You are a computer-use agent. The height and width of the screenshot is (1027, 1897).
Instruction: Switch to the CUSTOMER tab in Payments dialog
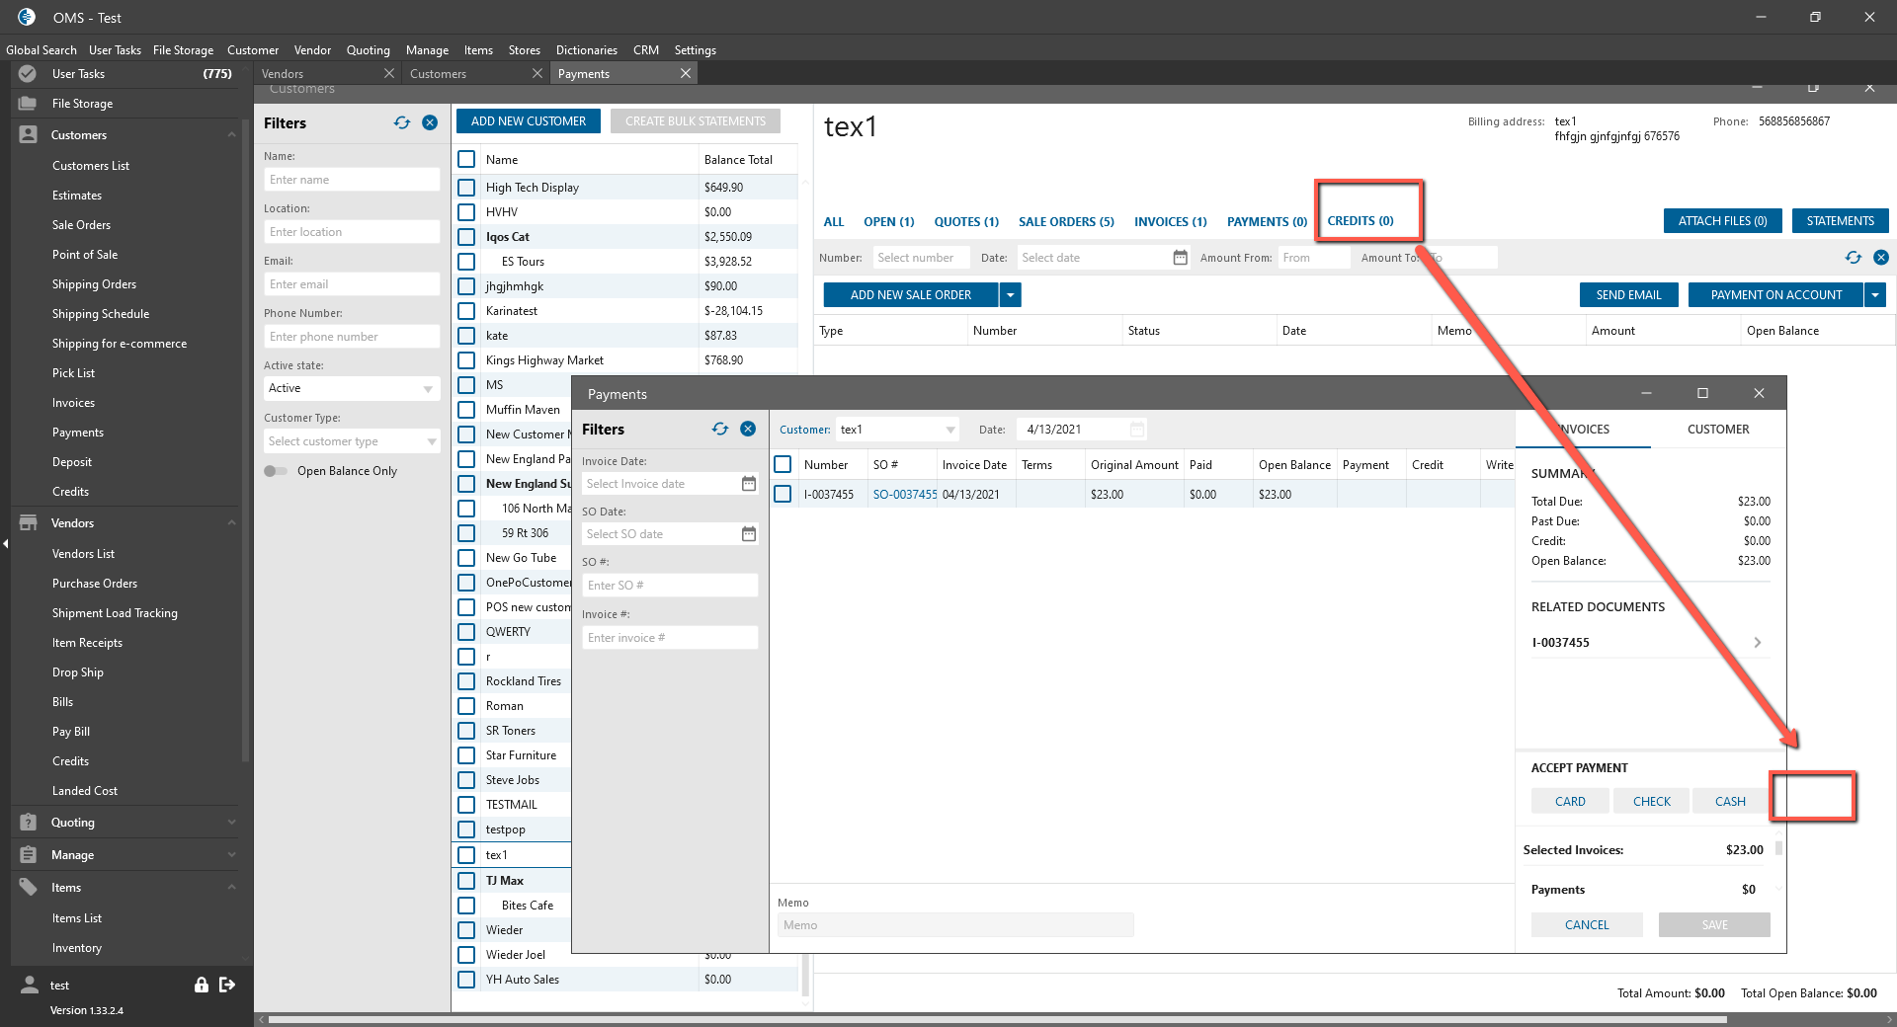tap(1718, 430)
